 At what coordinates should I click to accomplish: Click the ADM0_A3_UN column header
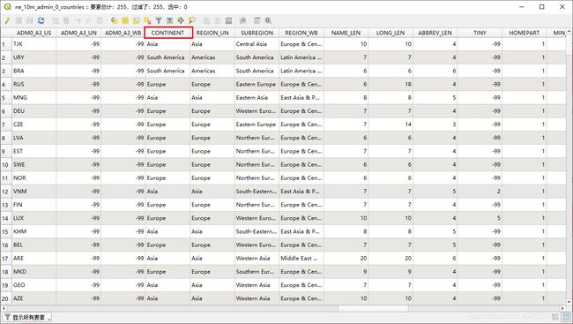pos(78,33)
